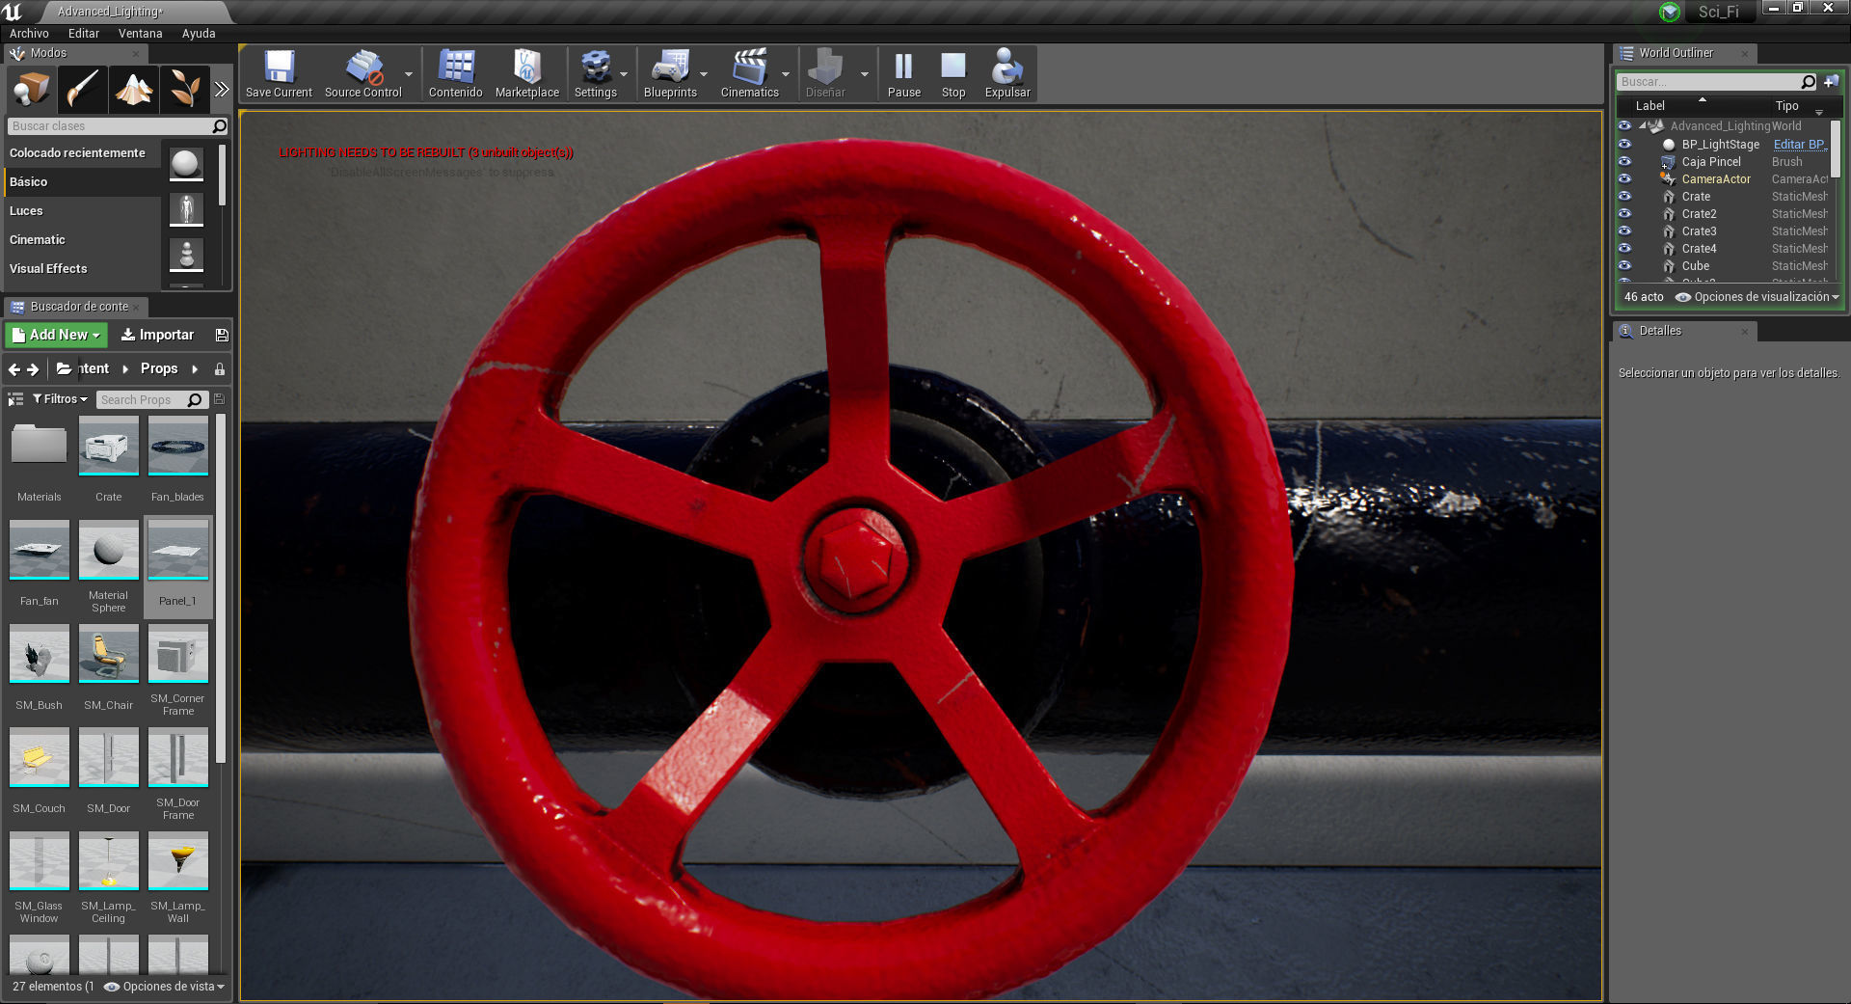Click the Search Props input field
The height and width of the screenshot is (1004, 1851).
click(x=150, y=399)
